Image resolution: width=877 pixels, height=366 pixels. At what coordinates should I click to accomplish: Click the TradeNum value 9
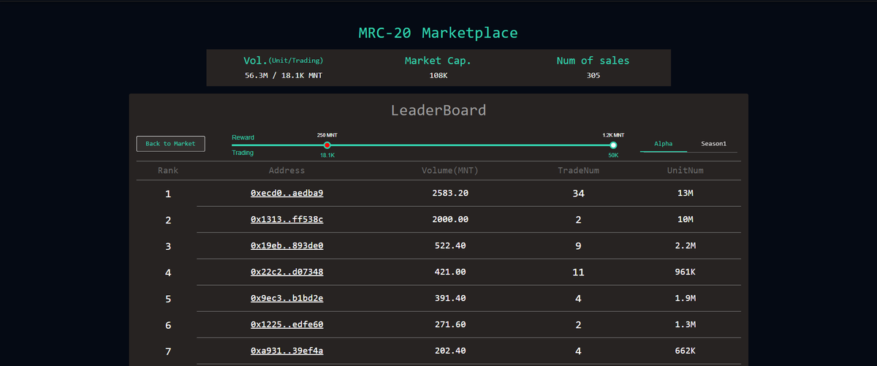578,246
